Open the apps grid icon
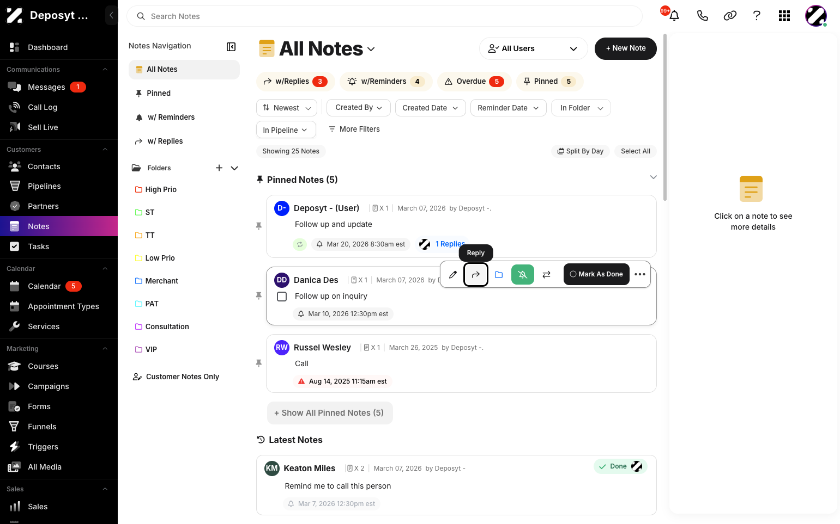This screenshot has width=840, height=524. (784, 16)
